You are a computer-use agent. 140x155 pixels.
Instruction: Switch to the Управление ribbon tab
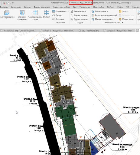[x=85, y=7]
